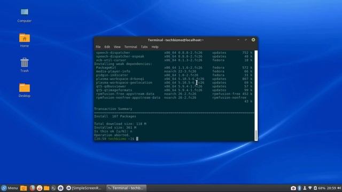Open the yellow folder launcher beside the terminal launcher
Screen dimensions: 342x192
click(x=46, y=188)
